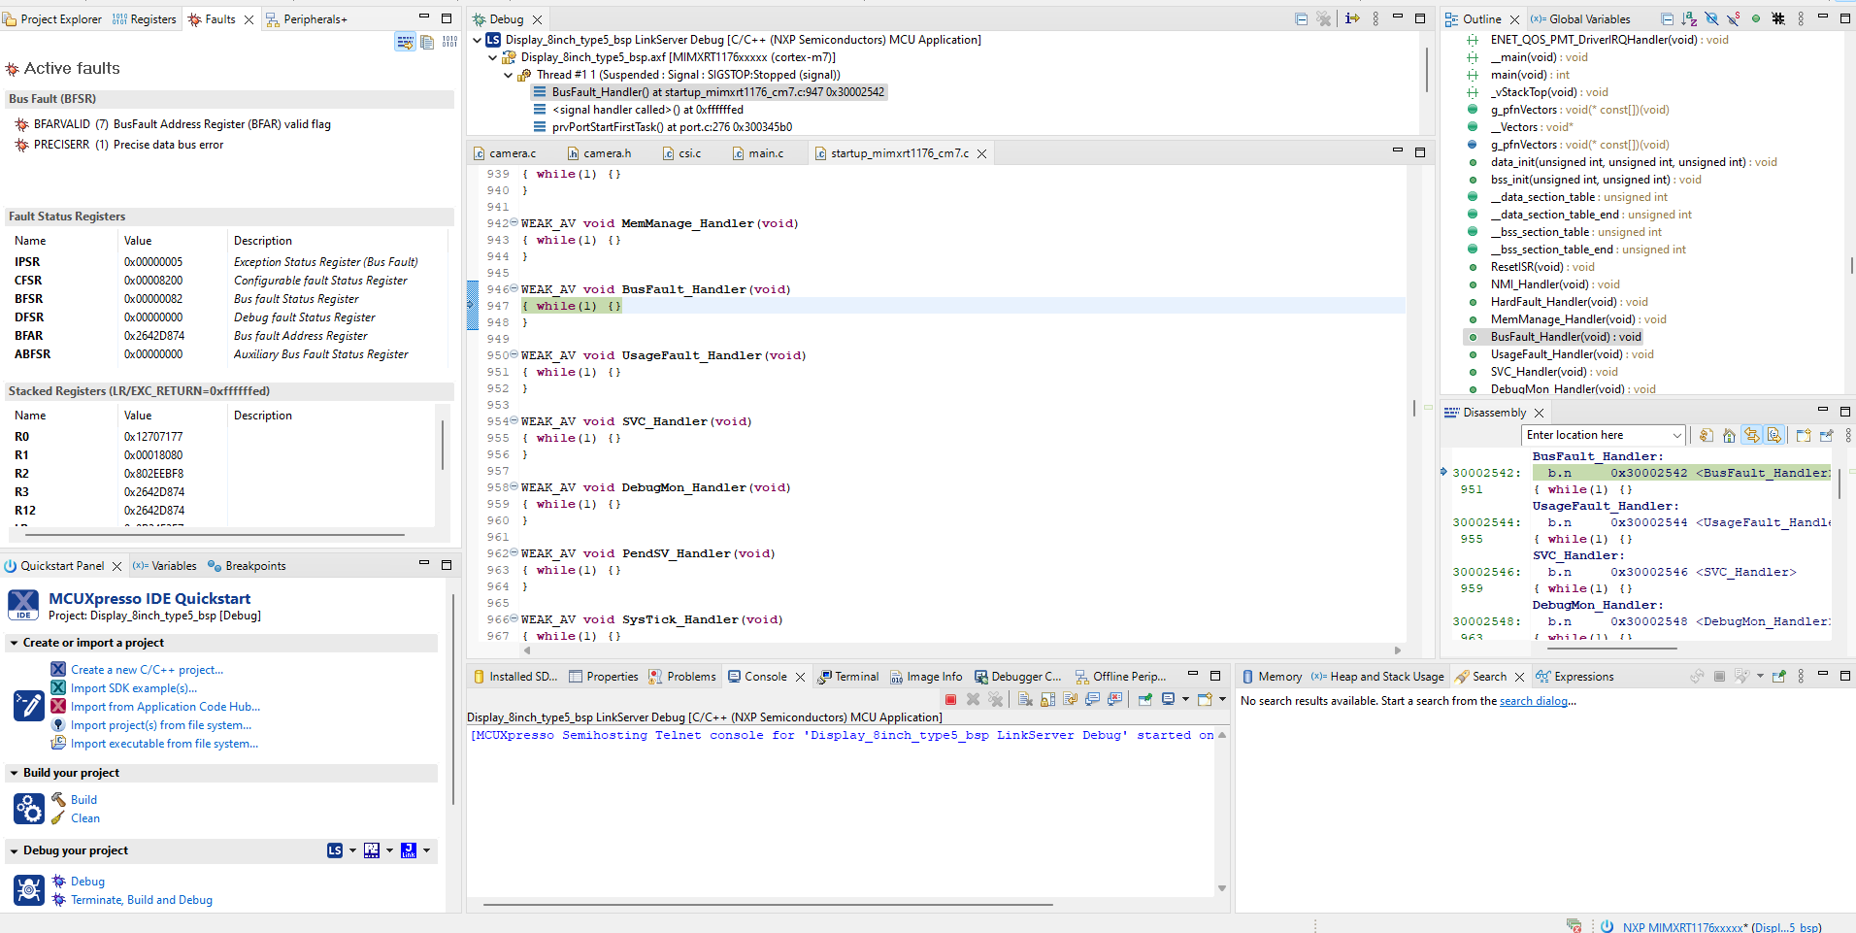Clear the Console output
The image size is (1856, 933).
(x=1026, y=699)
